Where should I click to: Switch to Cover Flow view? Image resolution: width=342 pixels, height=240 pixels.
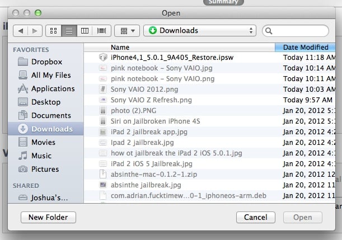[x=101, y=31]
